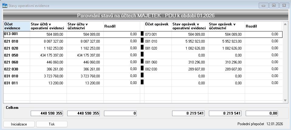The height and width of the screenshot is (130, 291).
Task: Click the second oprávek total 8 219 541
Action: point(225,113)
